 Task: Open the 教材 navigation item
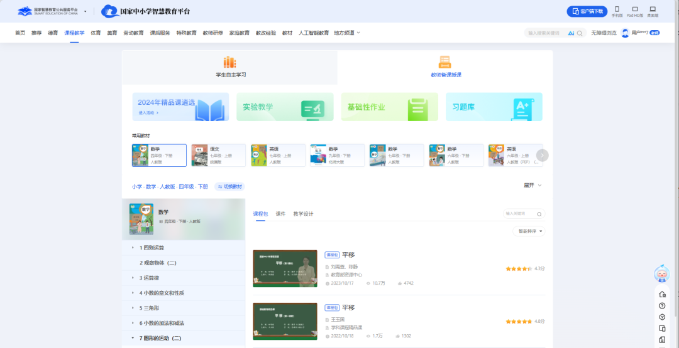click(287, 33)
